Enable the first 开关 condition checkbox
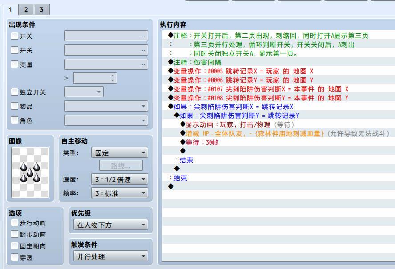Screen dimensions: 395x269 tap(14, 36)
